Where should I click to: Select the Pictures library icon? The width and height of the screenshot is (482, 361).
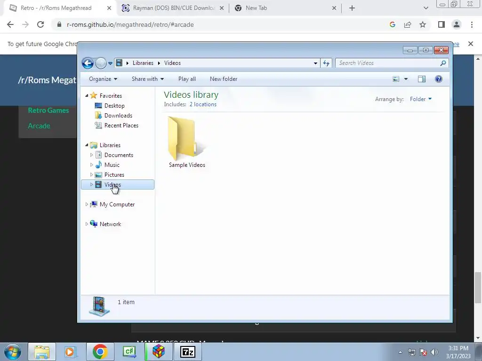98,175
